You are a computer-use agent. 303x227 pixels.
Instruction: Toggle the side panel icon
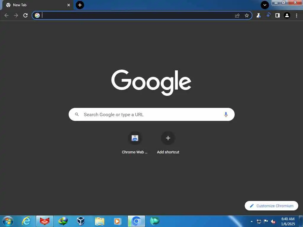pyautogui.click(x=278, y=15)
